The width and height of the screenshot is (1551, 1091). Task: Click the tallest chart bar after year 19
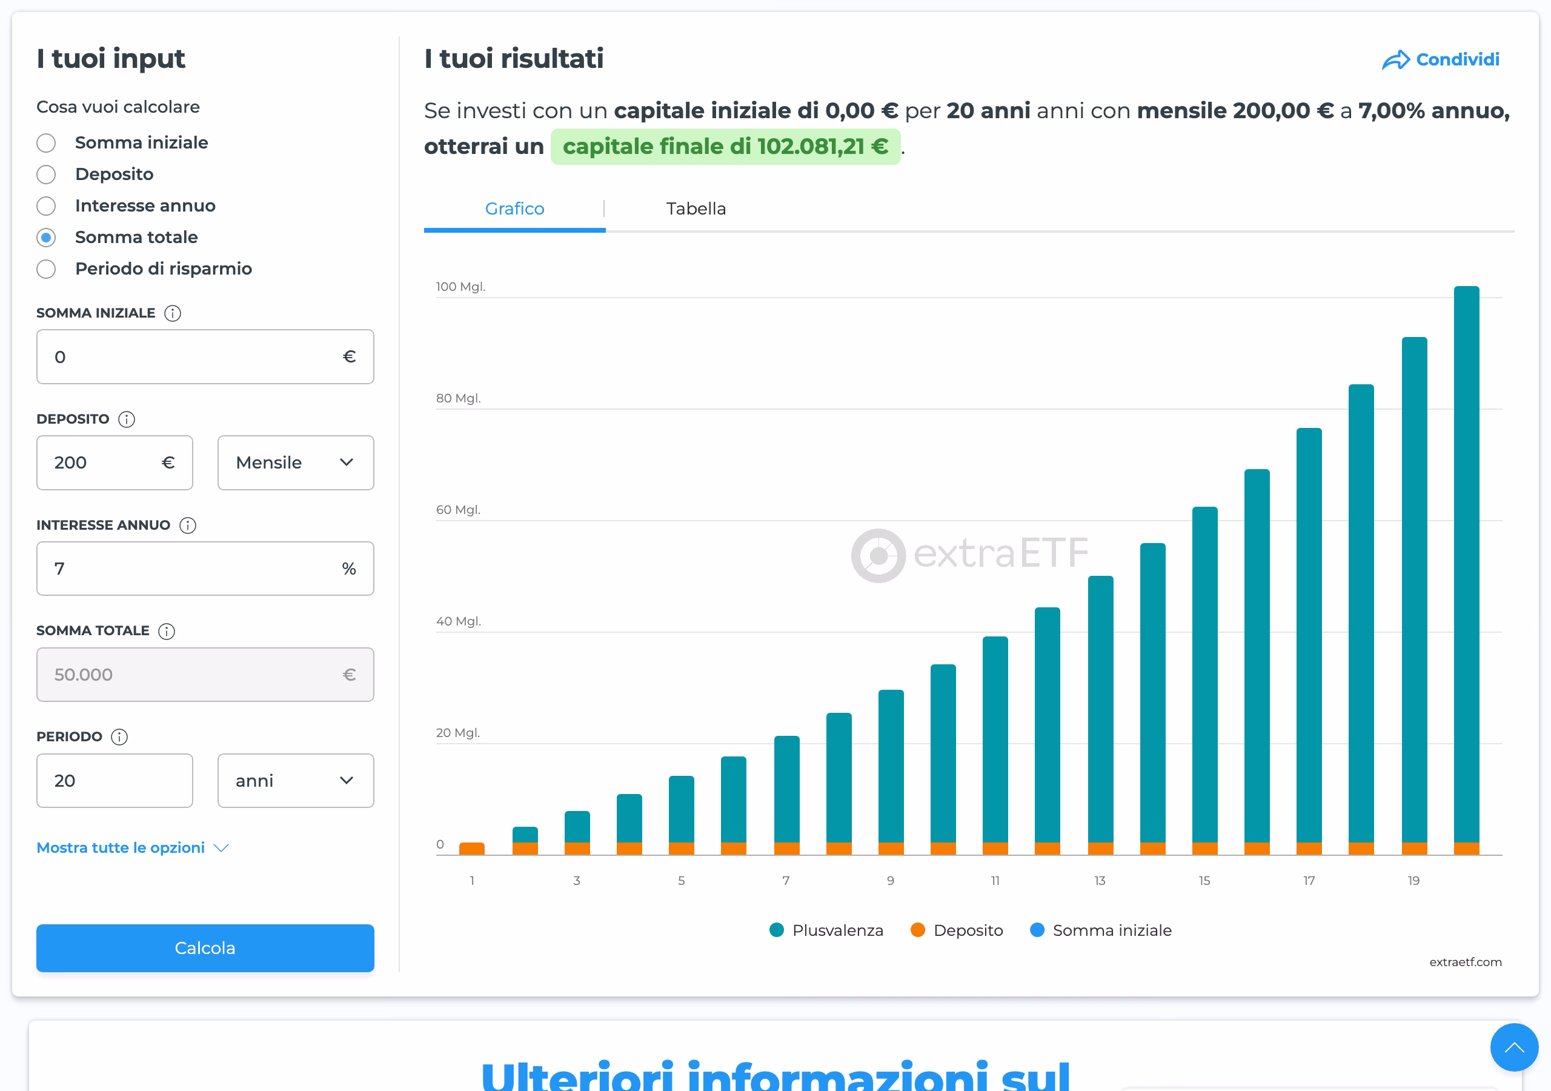1466,570
